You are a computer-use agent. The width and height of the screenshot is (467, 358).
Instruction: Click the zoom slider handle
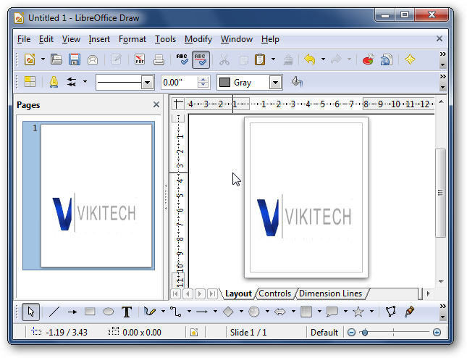[365, 333]
